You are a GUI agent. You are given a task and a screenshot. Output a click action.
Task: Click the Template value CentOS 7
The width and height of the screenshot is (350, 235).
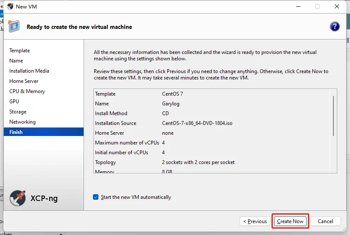point(173,93)
